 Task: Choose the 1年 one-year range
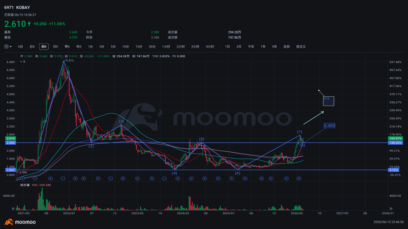click(263, 47)
